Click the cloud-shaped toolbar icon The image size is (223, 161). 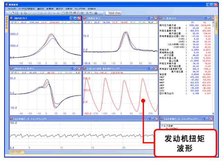click(x=25, y=13)
